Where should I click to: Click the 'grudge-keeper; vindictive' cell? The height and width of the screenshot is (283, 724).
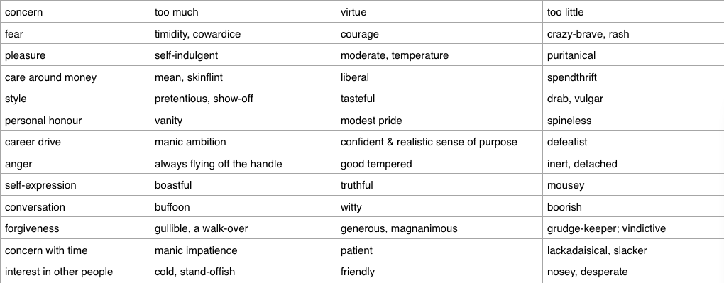[633, 228]
